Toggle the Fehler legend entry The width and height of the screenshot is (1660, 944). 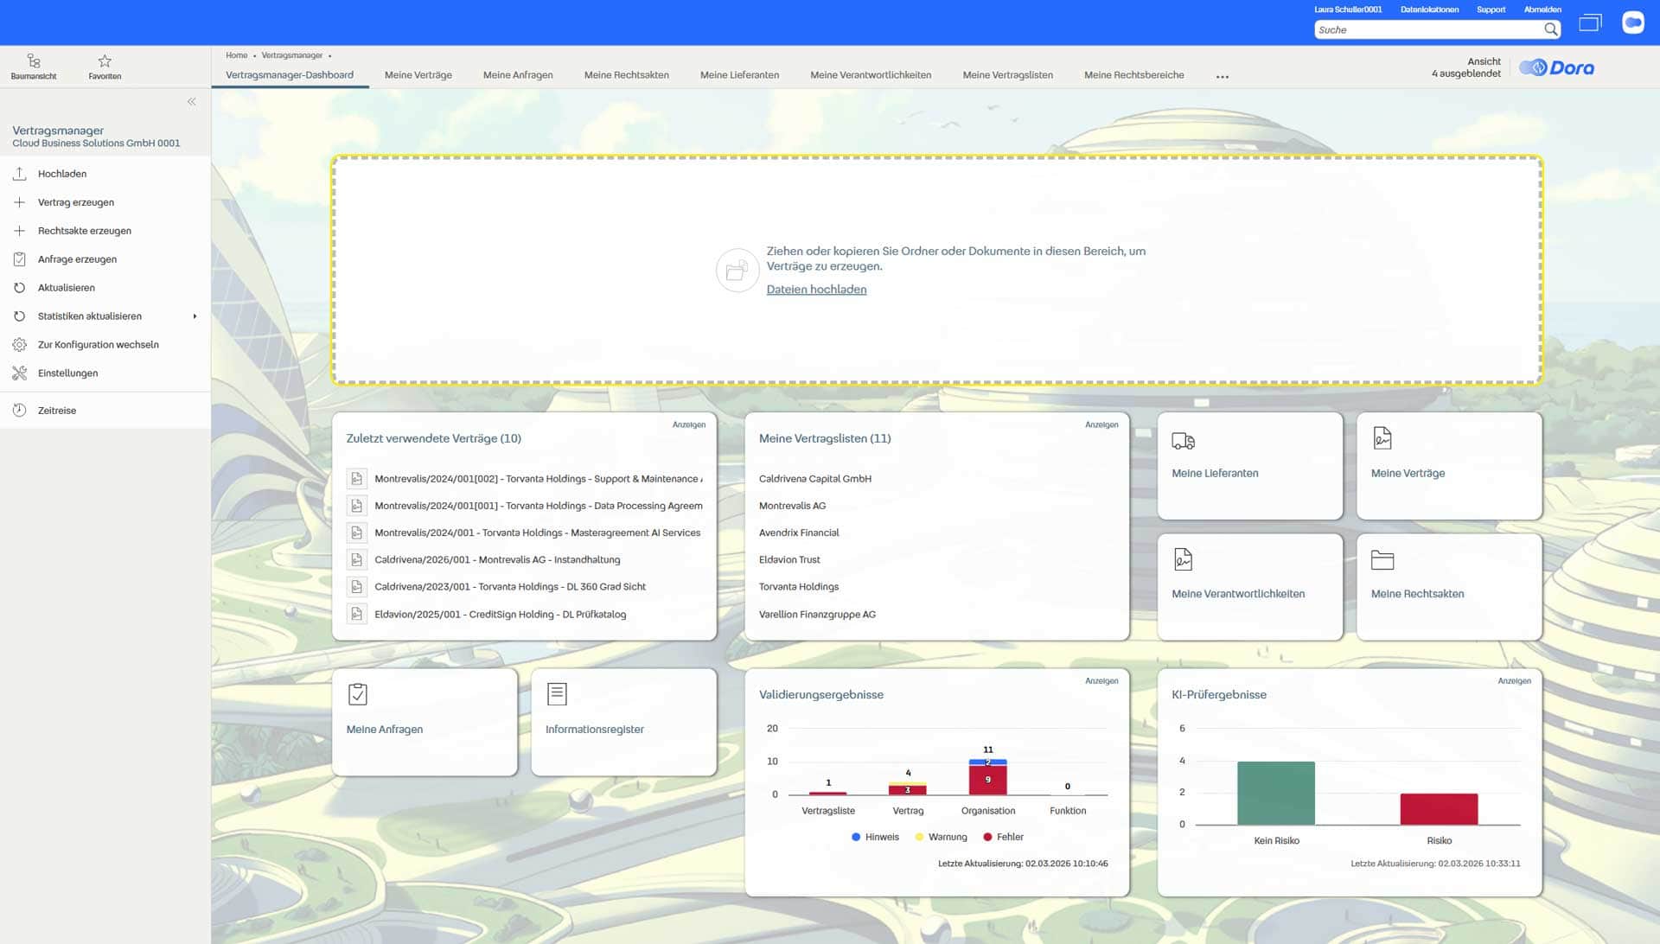click(1003, 837)
